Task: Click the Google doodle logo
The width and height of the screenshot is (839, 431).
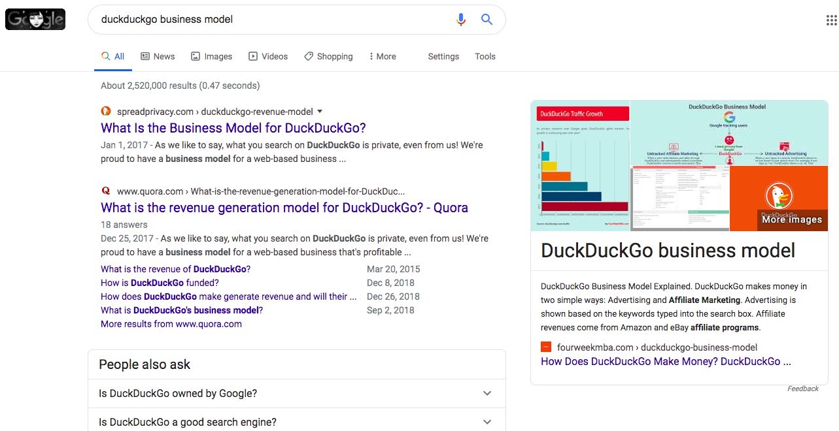Action: [35, 20]
